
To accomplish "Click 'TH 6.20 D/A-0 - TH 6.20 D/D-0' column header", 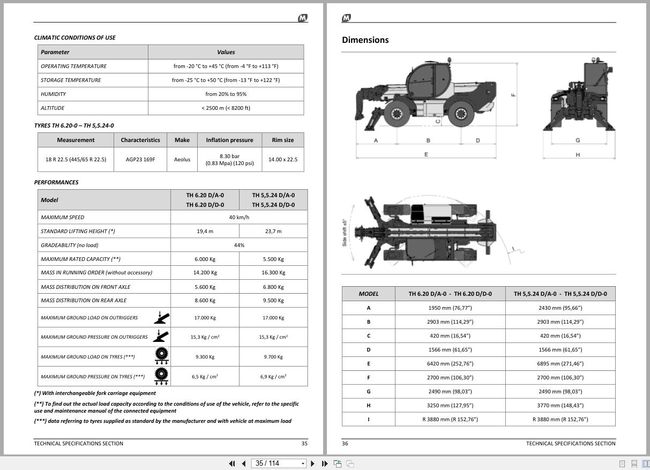I will [x=450, y=294].
